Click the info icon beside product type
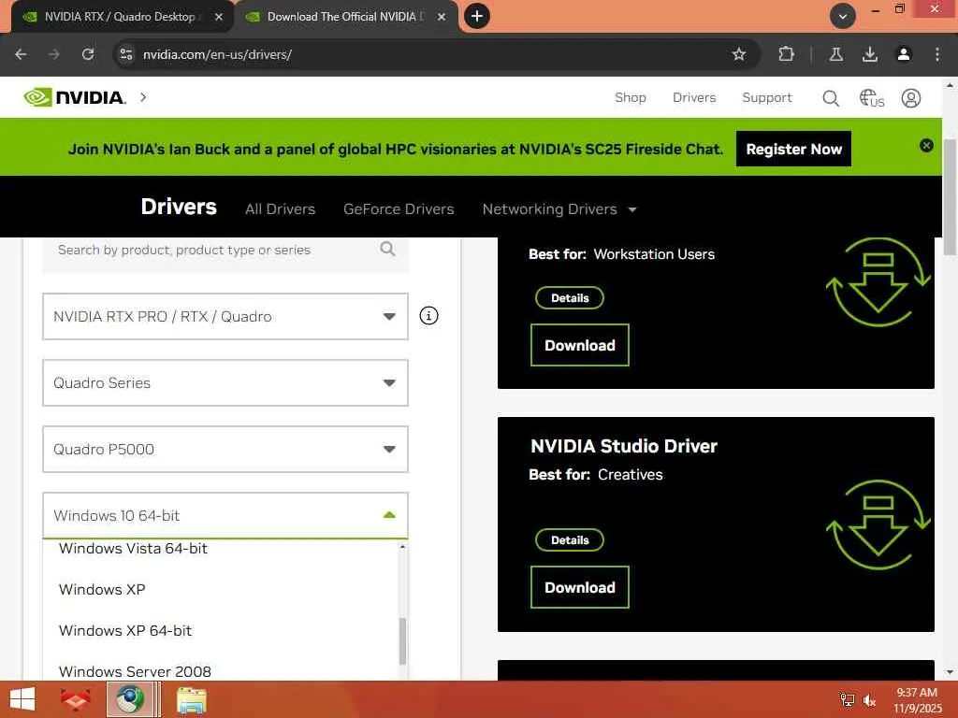The image size is (958, 718). point(428,316)
